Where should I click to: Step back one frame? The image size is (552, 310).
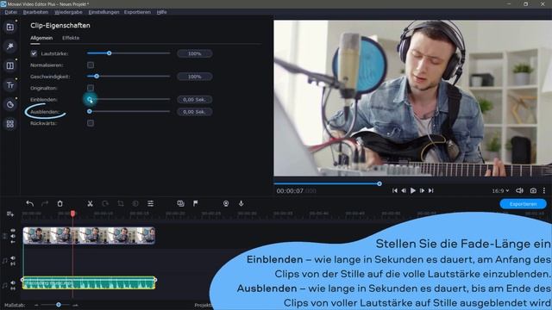pos(404,190)
